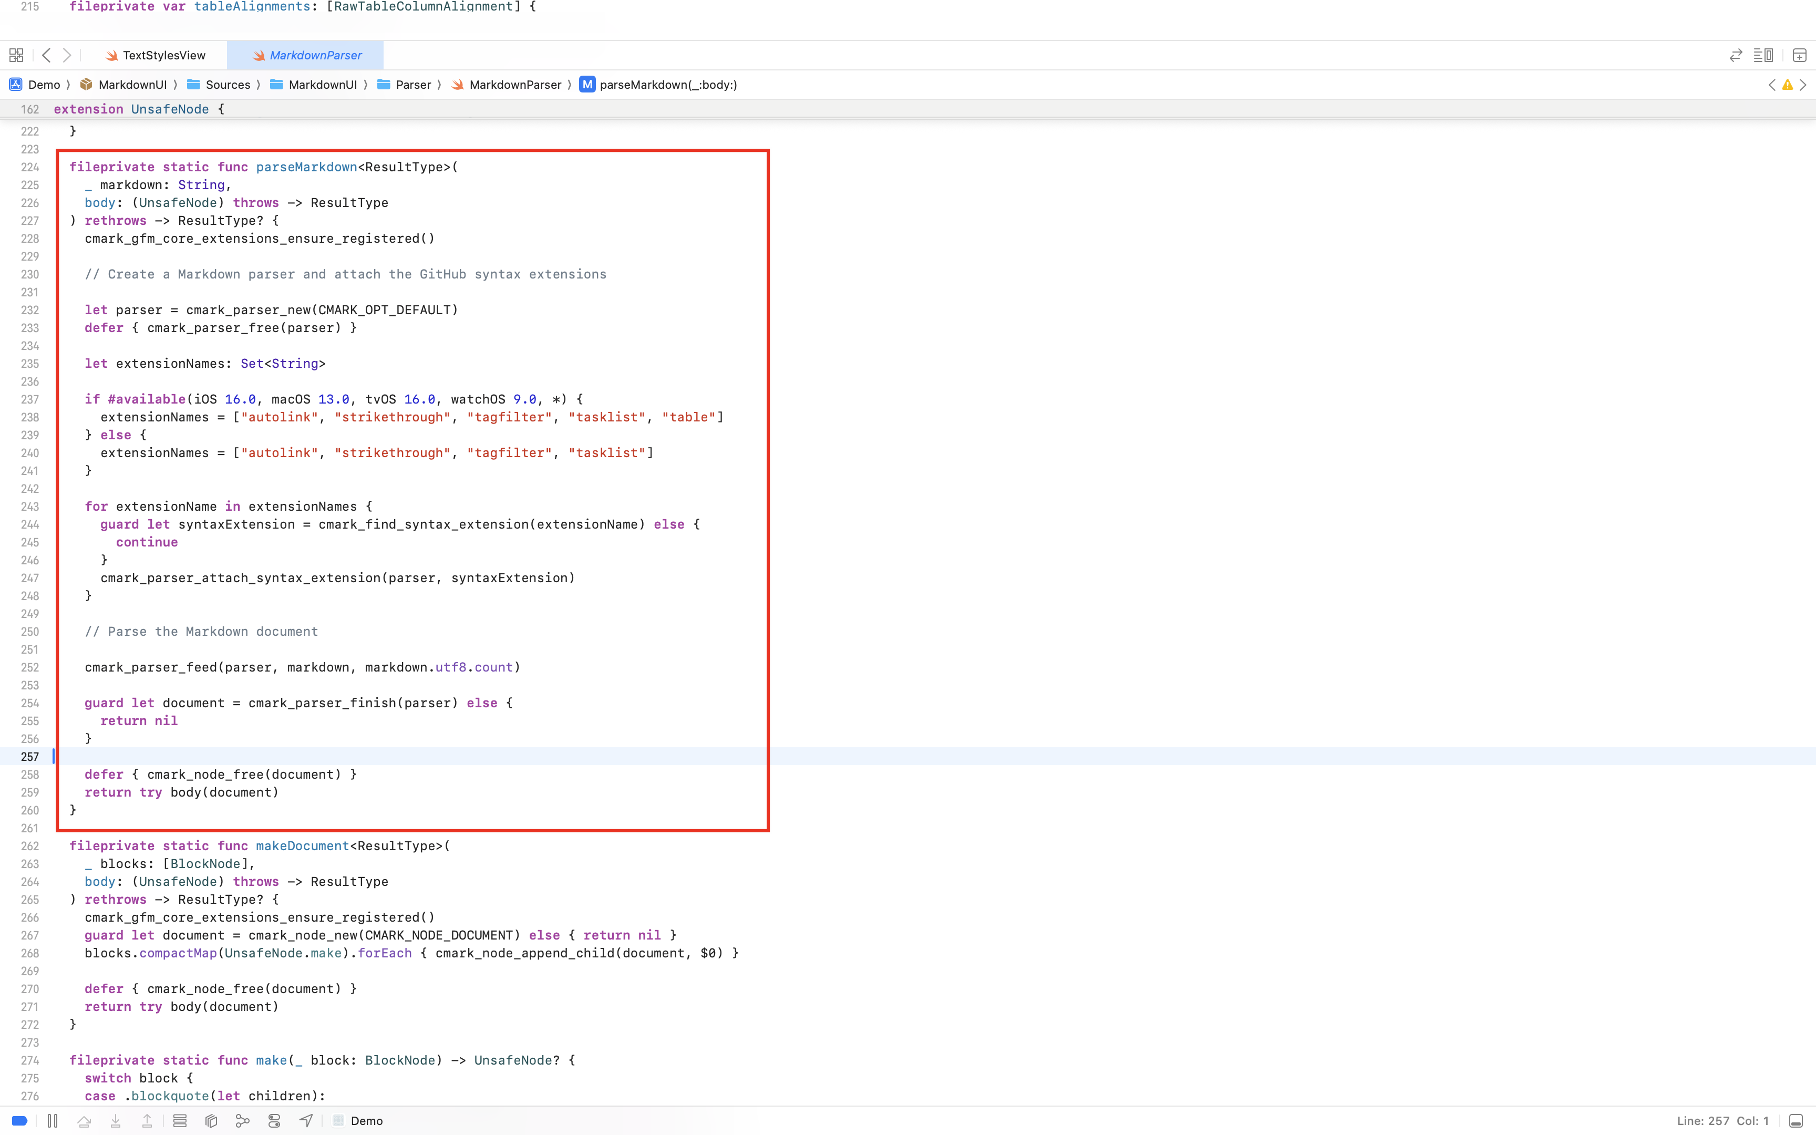Viewport: 1816px width, 1135px height.
Task: Go forward in editor history
Action: (x=67, y=55)
